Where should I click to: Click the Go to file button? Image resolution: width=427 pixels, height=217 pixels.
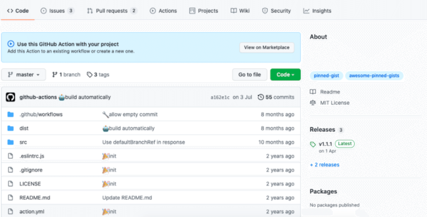pos(250,75)
